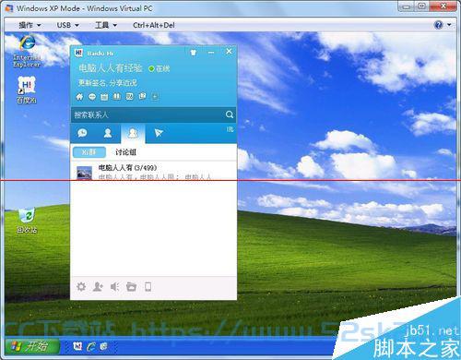The width and height of the screenshot is (461, 360).
Task: Click the search magnifier icon
Action: point(230,114)
